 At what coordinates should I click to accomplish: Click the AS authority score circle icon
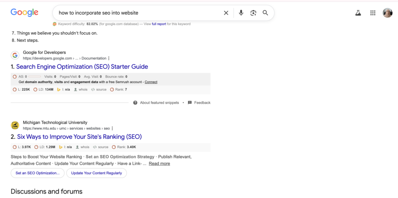(x=15, y=76)
